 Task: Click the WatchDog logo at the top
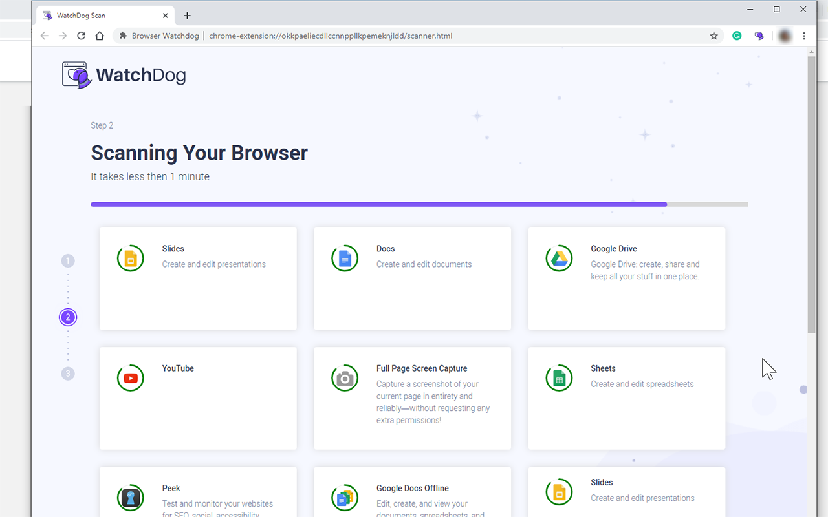coord(123,74)
